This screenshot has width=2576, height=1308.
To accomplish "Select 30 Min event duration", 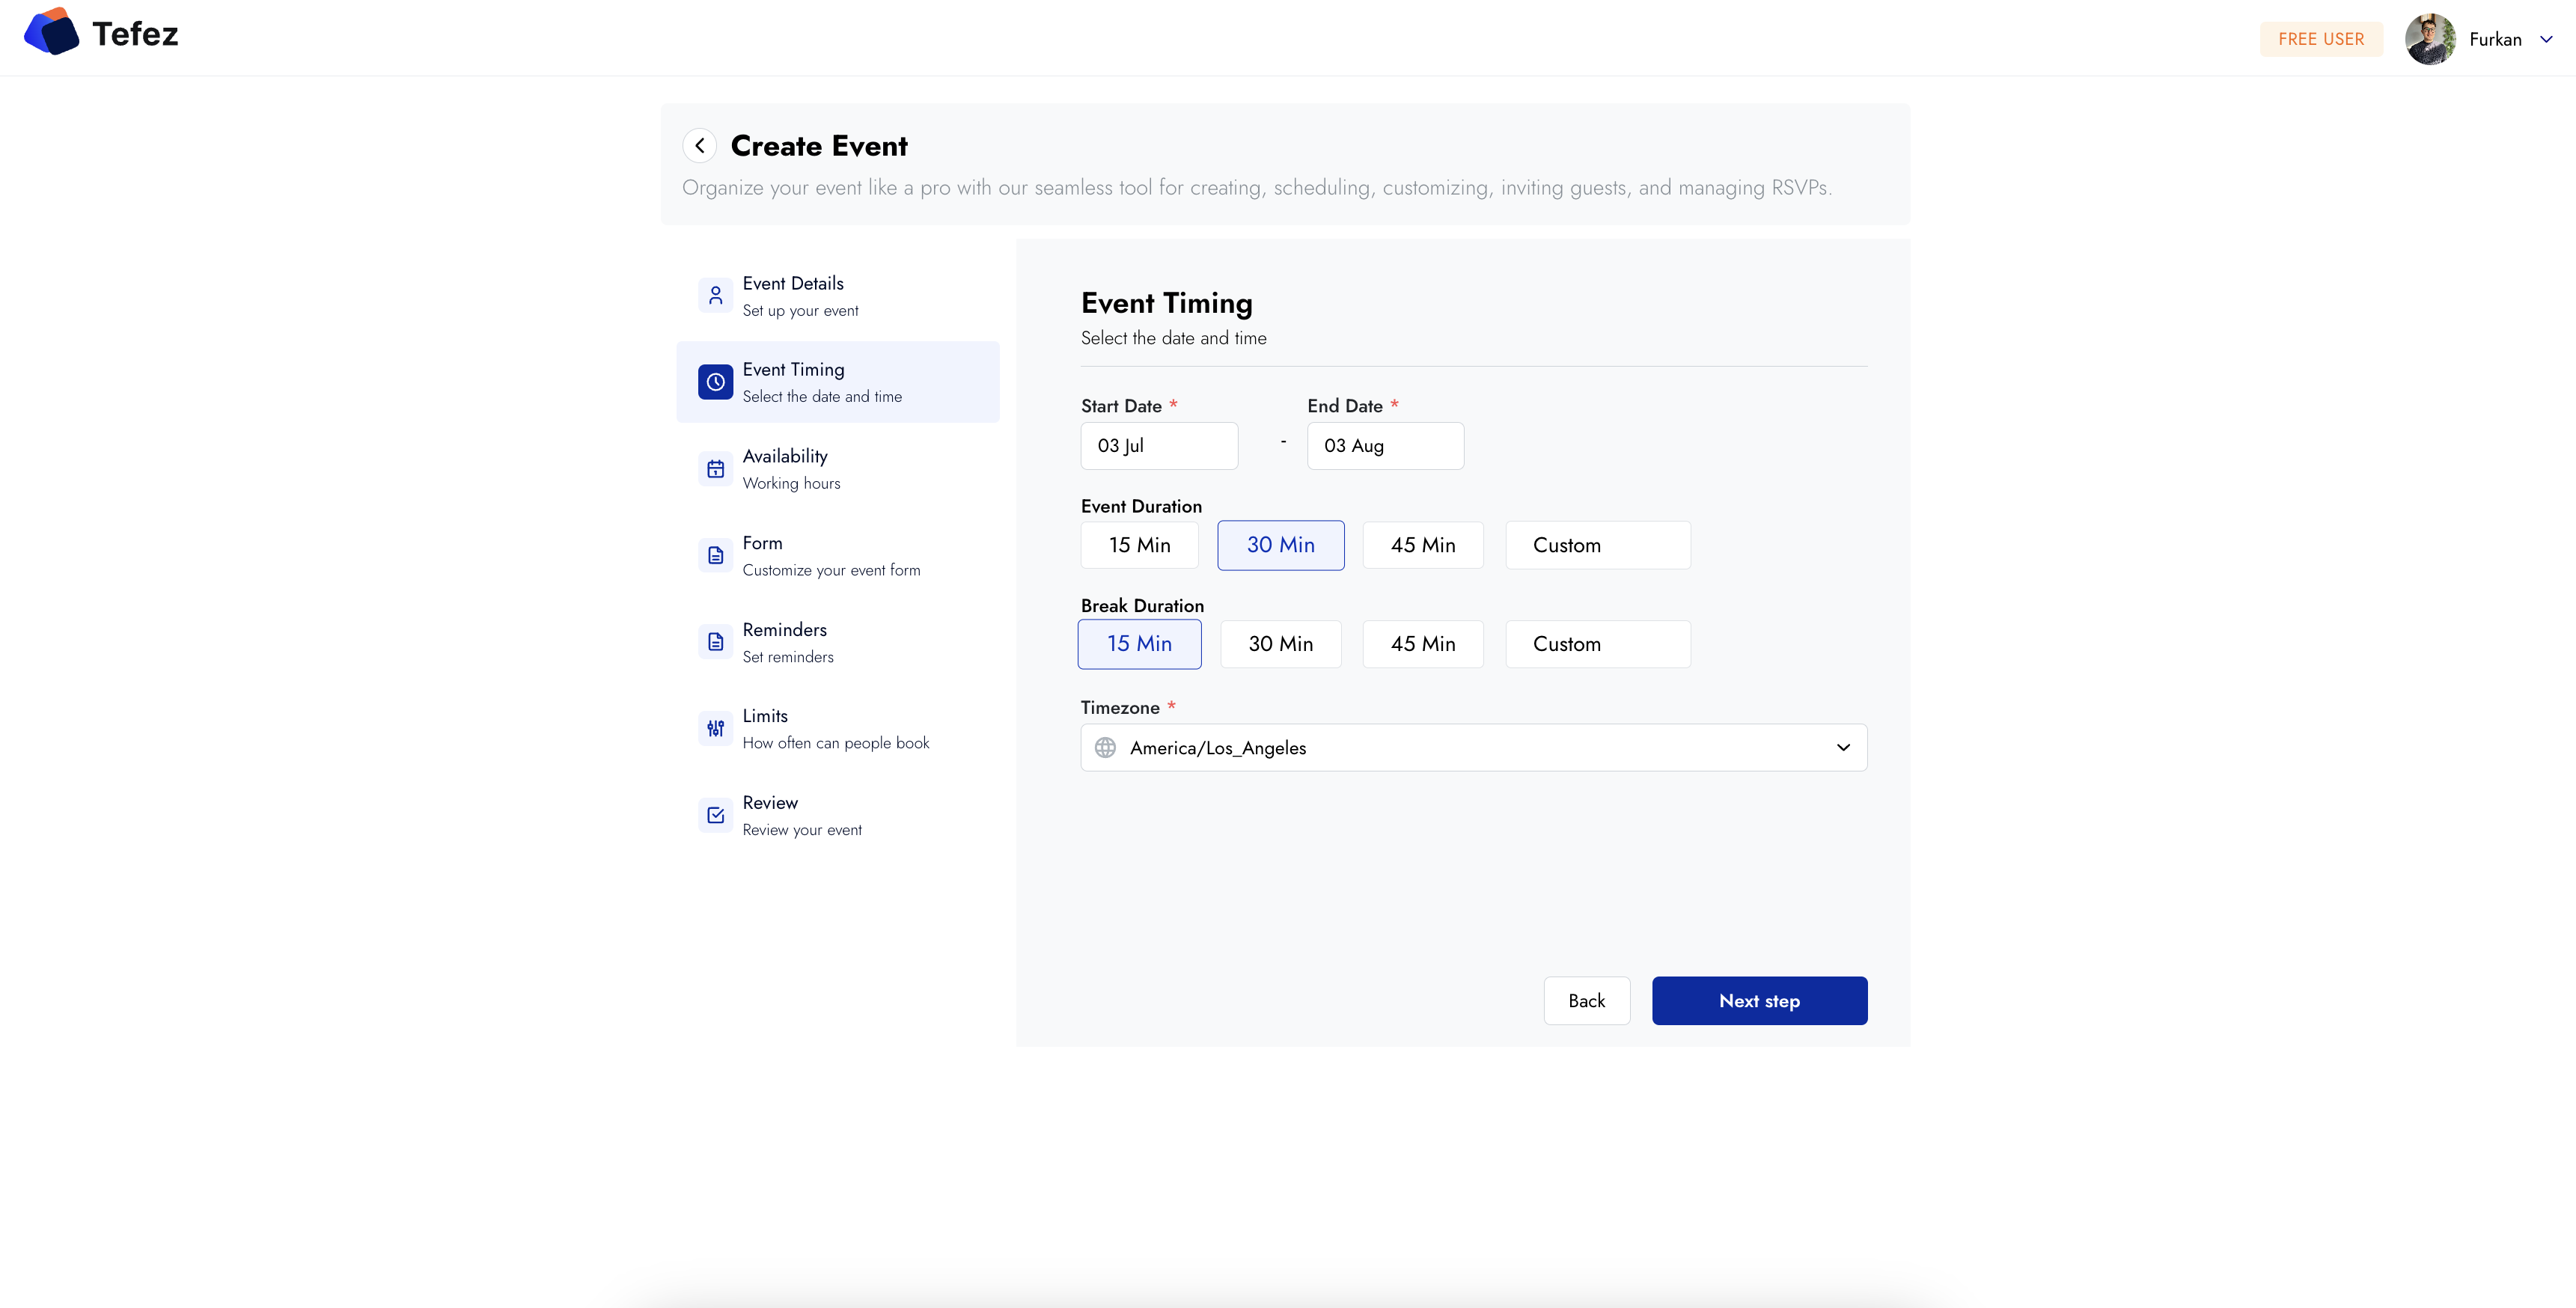I will click(1280, 545).
